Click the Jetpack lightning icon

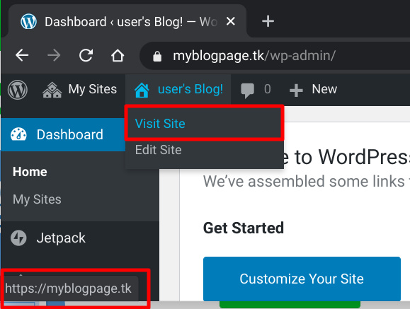(18, 238)
